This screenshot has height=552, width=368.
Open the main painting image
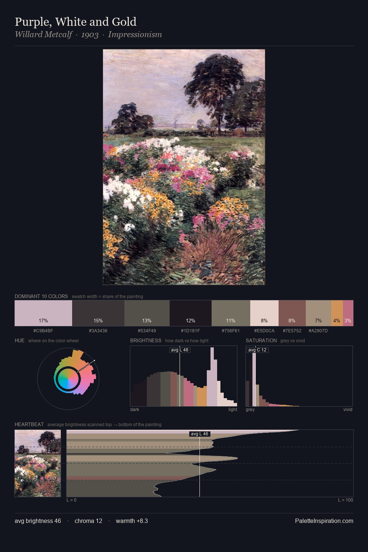pos(184,167)
